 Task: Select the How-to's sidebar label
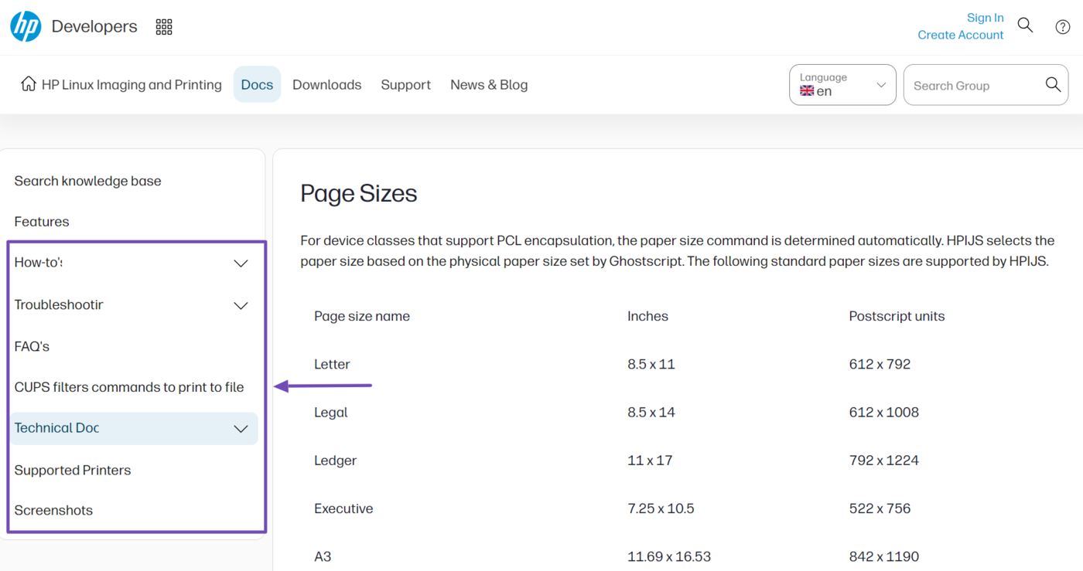click(x=38, y=263)
